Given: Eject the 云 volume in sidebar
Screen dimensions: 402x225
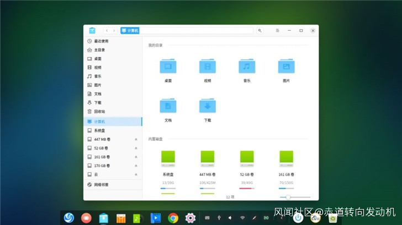Looking at the screenshot, I should click(x=136, y=174).
